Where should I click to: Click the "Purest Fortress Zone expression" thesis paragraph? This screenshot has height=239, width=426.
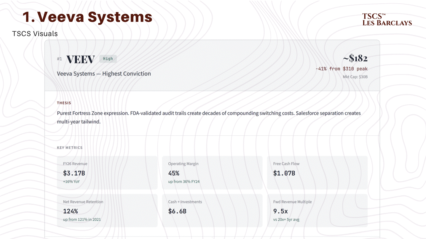(209, 117)
